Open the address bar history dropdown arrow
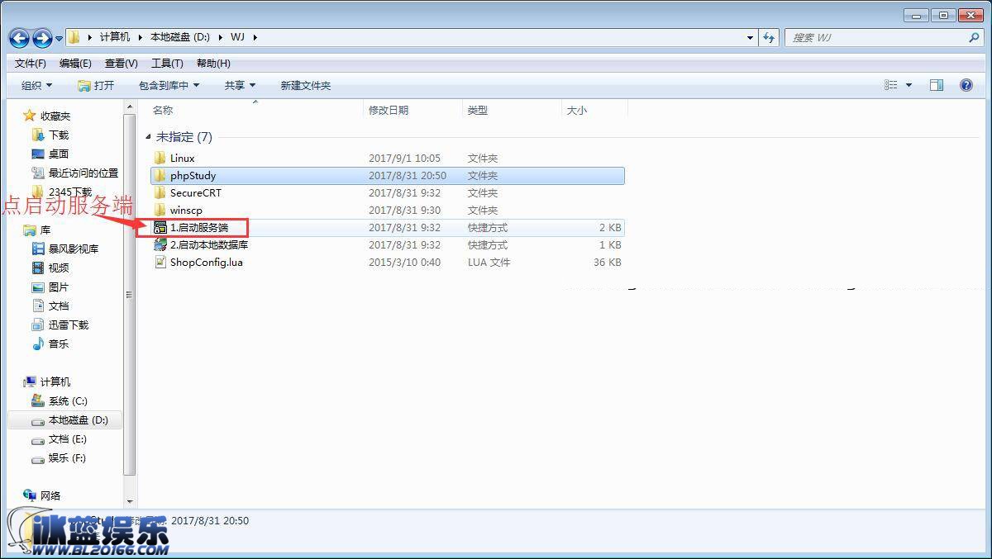The height and width of the screenshot is (559, 992). tap(751, 37)
